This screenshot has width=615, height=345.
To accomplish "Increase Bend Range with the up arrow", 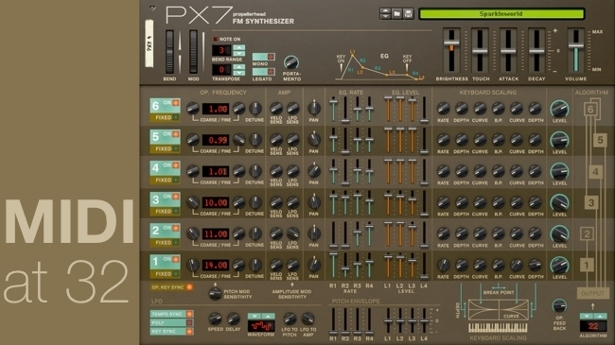I will click(238, 47).
